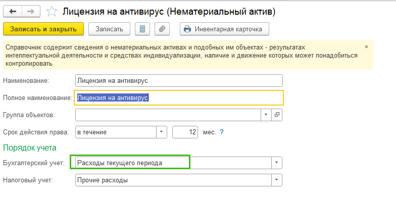The height and width of the screenshot is (201, 396).
Task: Click the months number field showing 12
Action: [x=185, y=132]
